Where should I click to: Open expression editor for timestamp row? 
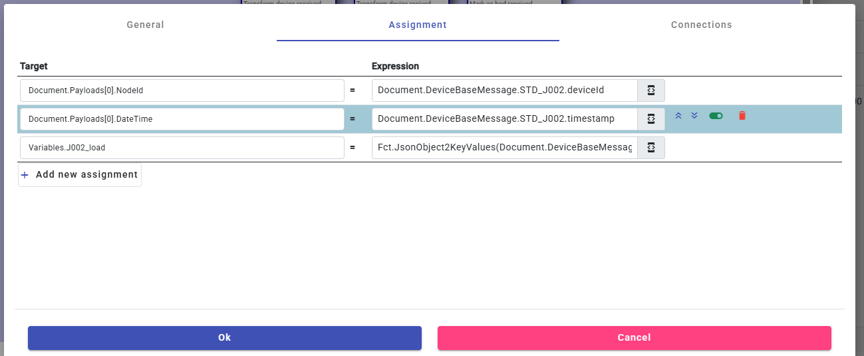coord(651,119)
